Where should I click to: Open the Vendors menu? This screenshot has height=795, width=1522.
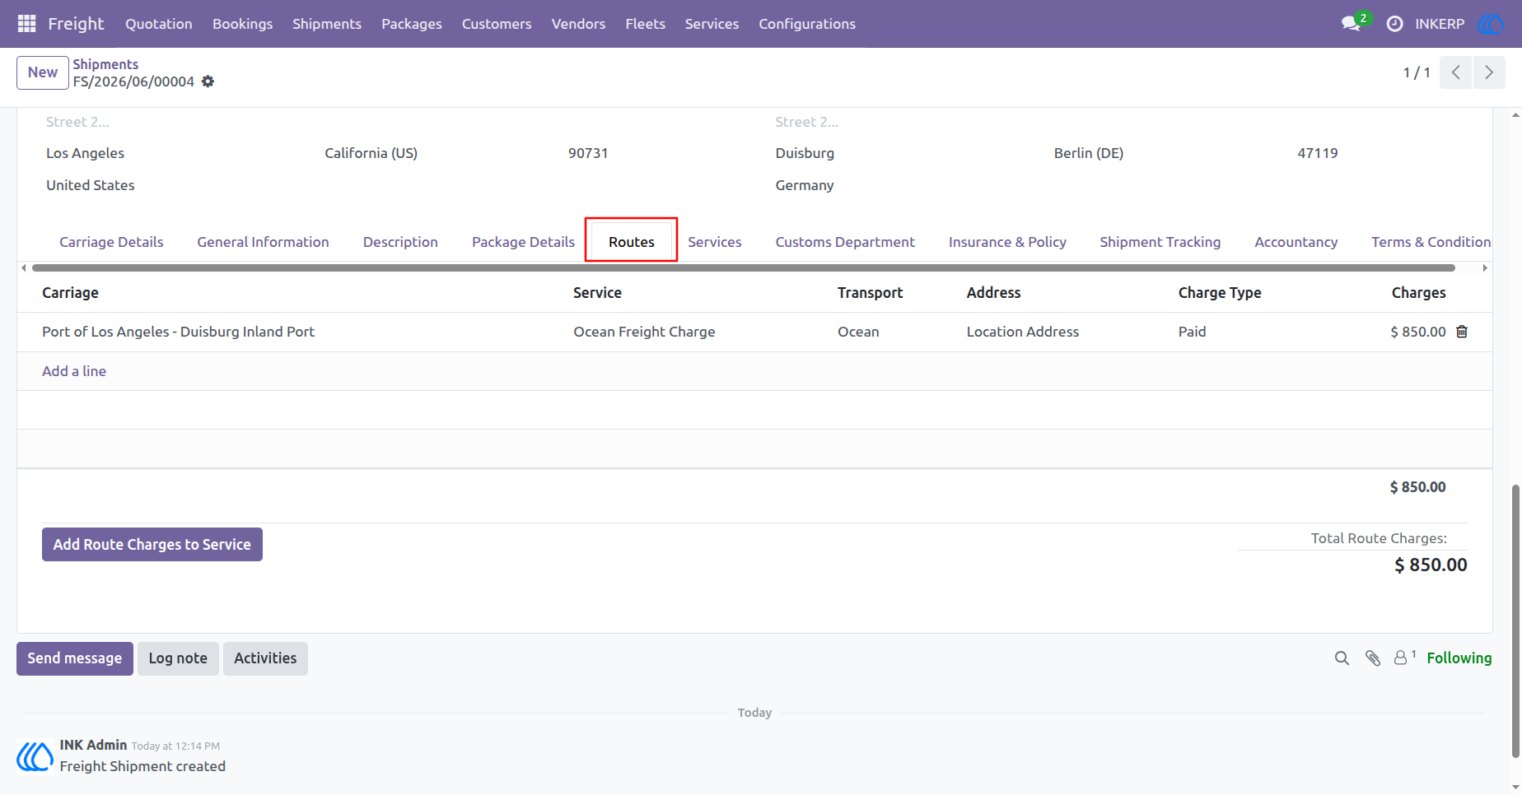tap(578, 24)
